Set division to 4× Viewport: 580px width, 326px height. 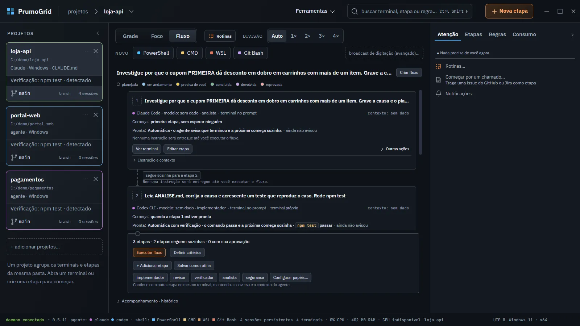point(336,36)
